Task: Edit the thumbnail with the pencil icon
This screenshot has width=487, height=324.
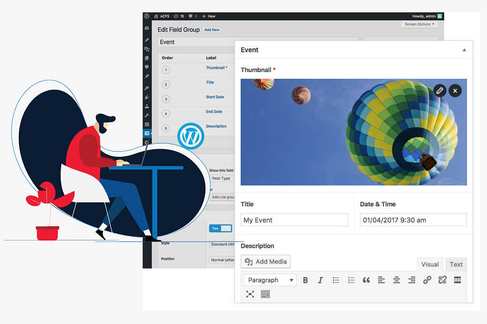Action: coord(440,91)
